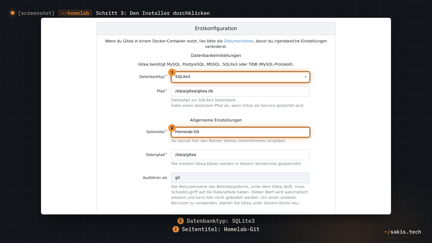Click the Ausführen als field showing git

tap(240, 178)
